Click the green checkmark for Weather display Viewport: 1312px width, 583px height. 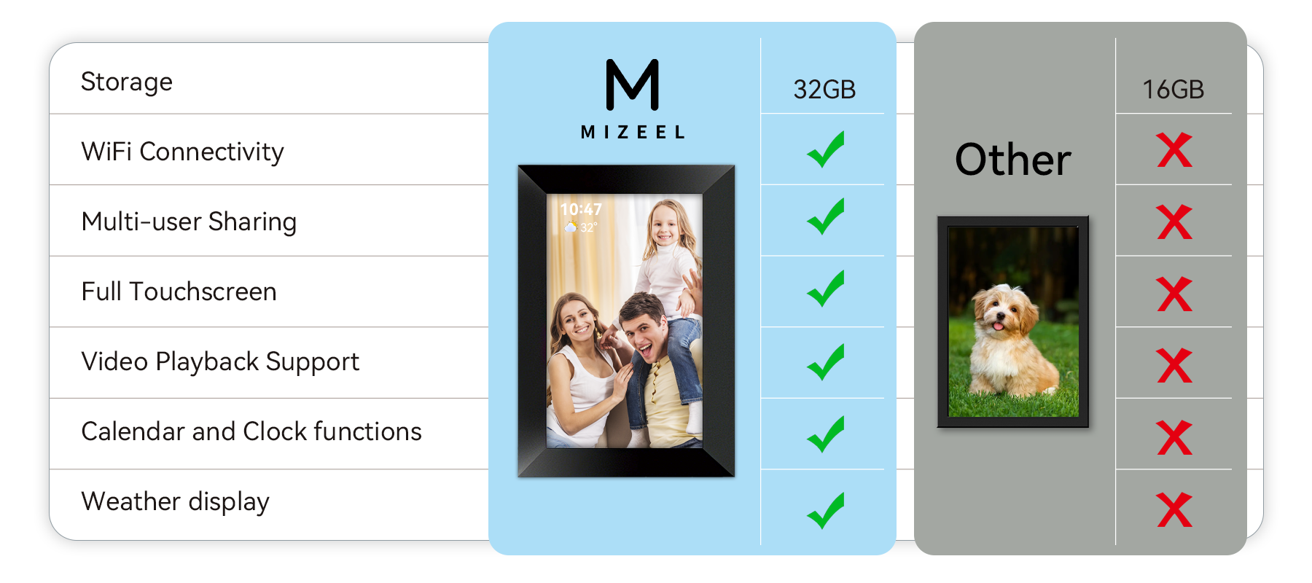(x=826, y=510)
